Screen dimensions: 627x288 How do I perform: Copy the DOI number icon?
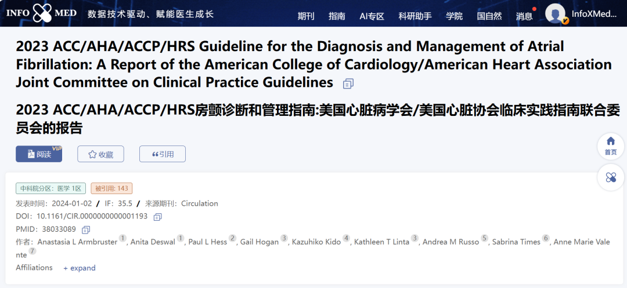point(157,217)
